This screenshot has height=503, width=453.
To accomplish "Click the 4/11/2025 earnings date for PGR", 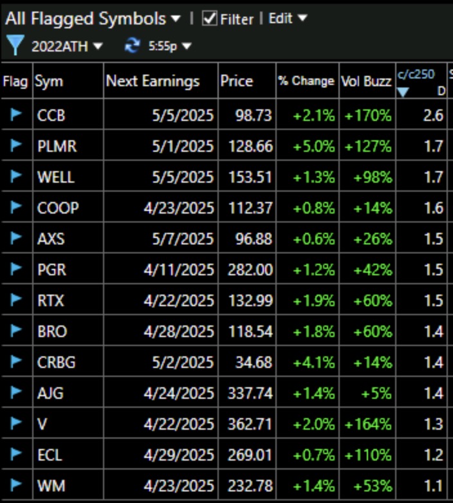I will pos(179,270).
